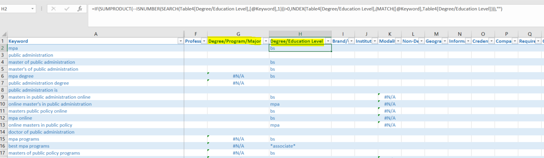
Task: Click cell 'master of public administration'
Action: 96,62
